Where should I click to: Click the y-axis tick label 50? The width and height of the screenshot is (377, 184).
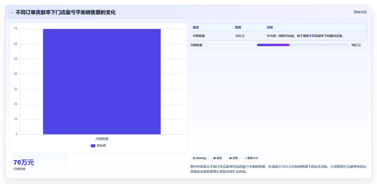pos(16,59)
